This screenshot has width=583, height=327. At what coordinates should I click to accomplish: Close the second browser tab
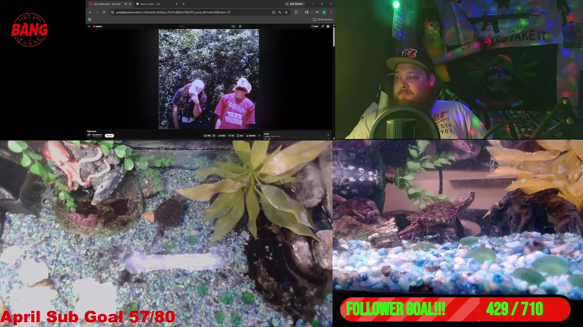(177, 4)
